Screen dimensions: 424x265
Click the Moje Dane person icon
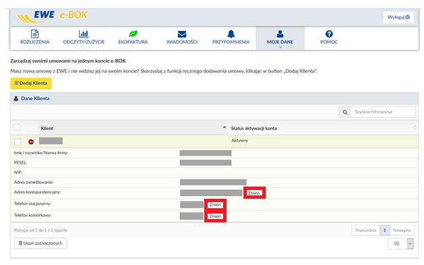tap(280, 34)
